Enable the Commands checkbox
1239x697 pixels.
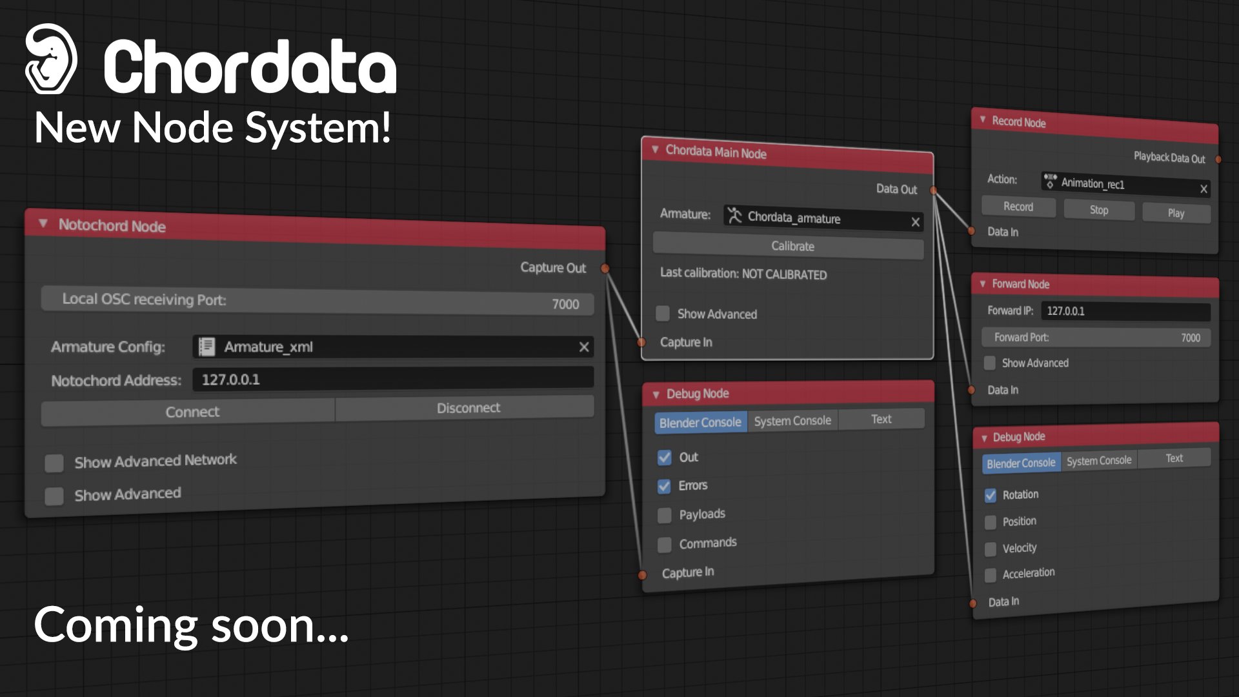(665, 545)
